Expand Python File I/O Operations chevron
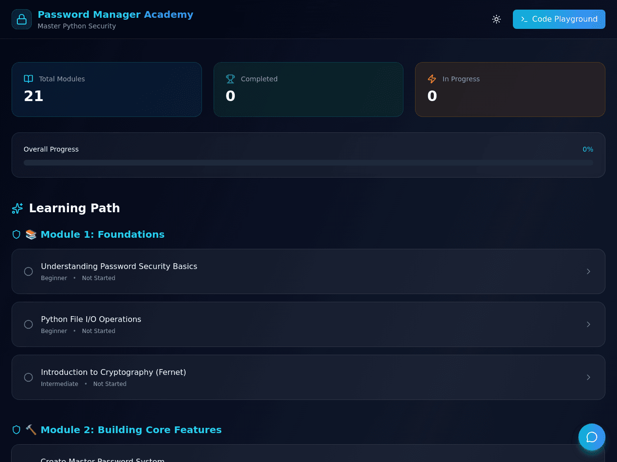 589,324
